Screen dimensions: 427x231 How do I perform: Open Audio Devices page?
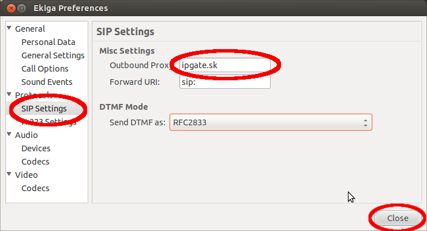coord(36,148)
